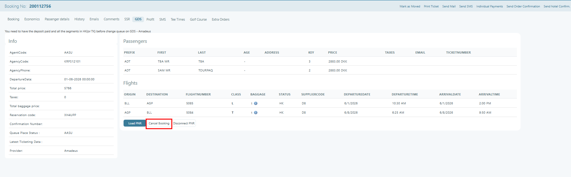
Task: Click baggage info icon for flight 5084
Action: point(256,113)
